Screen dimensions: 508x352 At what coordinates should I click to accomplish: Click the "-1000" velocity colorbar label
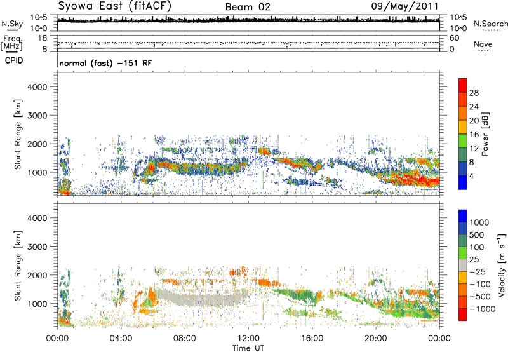pos(482,309)
